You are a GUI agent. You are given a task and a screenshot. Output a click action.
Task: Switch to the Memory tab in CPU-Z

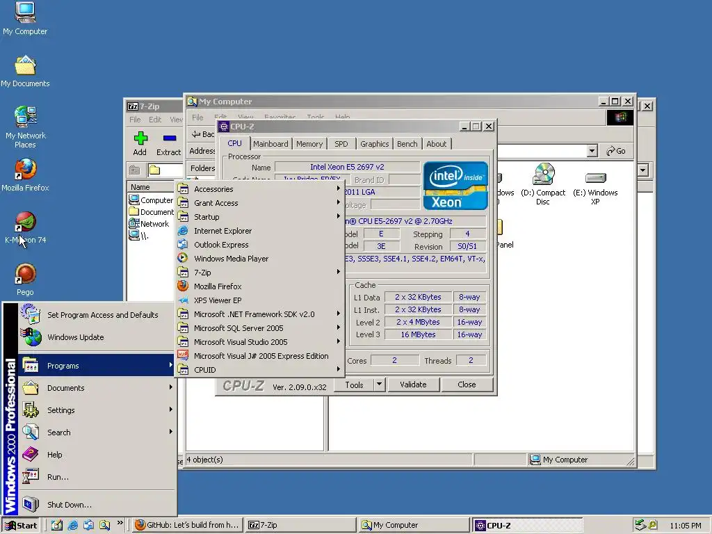point(309,144)
